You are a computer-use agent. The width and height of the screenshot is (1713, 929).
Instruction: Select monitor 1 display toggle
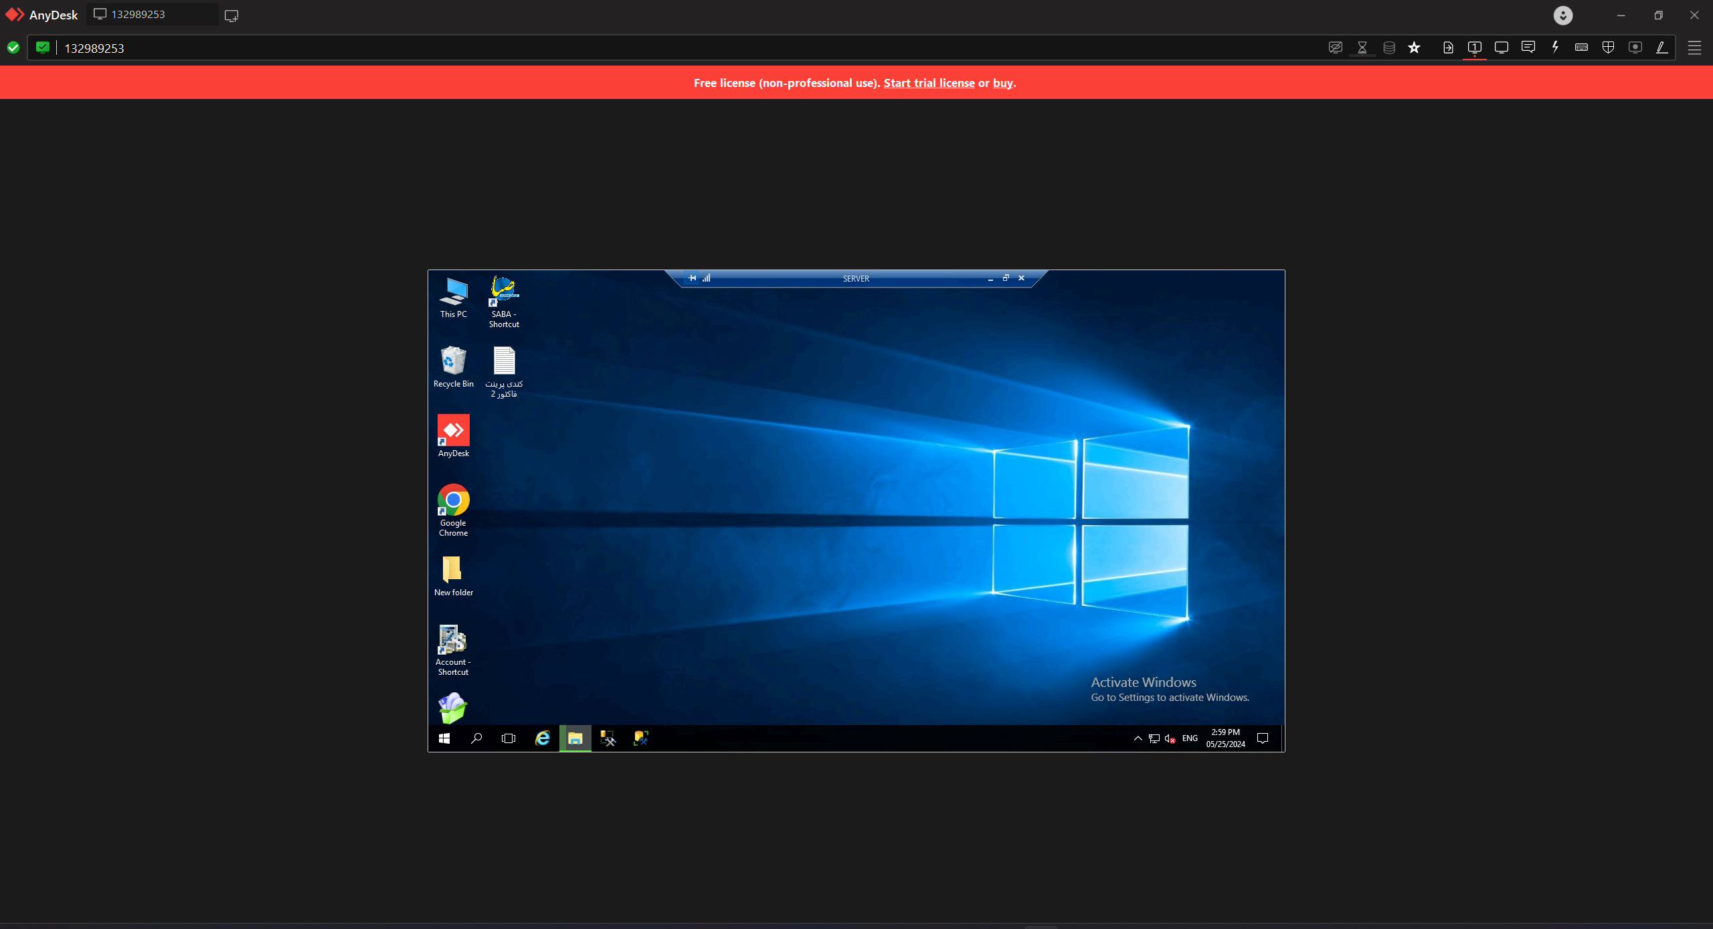click(x=1474, y=47)
